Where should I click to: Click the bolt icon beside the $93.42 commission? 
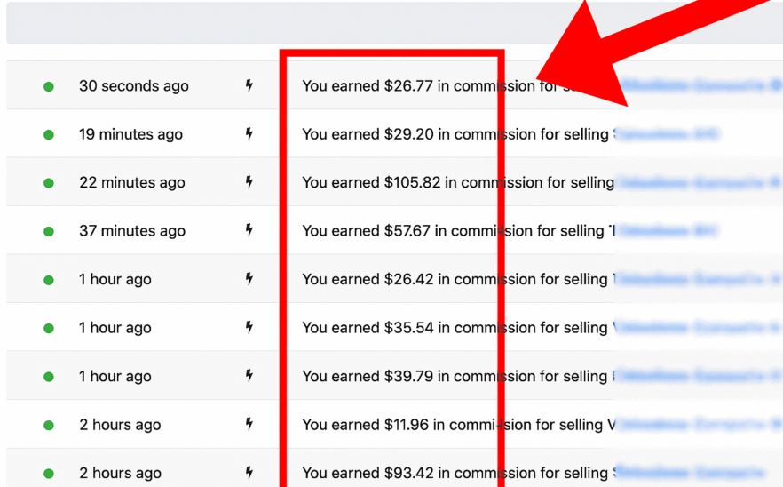point(249,473)
